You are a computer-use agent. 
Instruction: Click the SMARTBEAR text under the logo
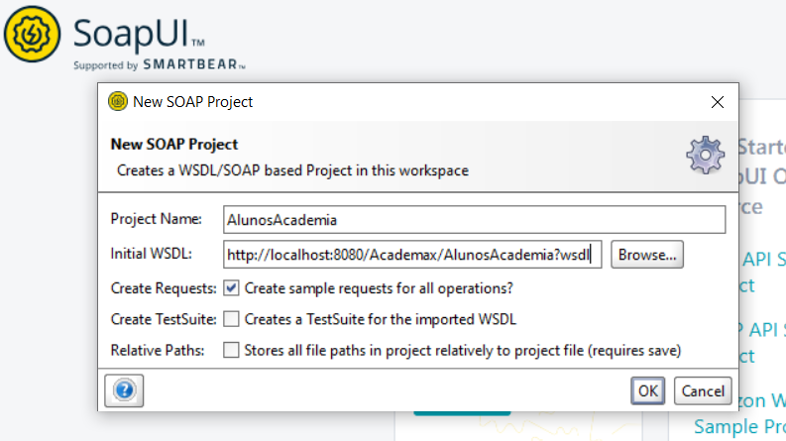point(192,66)
